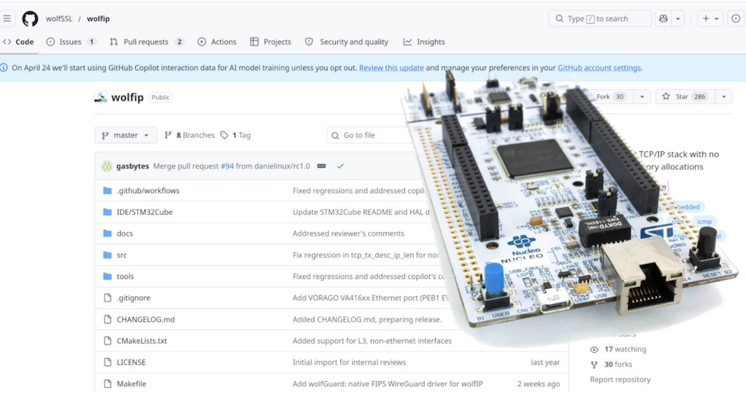Click the Review this update link

tap(391, 68)
